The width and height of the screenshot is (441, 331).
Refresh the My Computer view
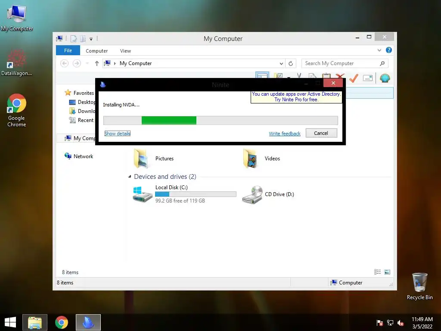[291, 64]
